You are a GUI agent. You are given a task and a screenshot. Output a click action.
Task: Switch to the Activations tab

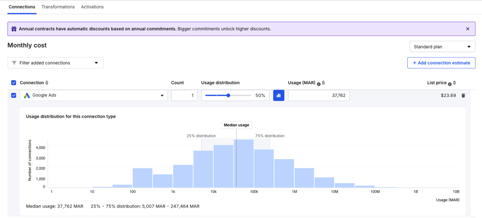(x=92, y=7)
